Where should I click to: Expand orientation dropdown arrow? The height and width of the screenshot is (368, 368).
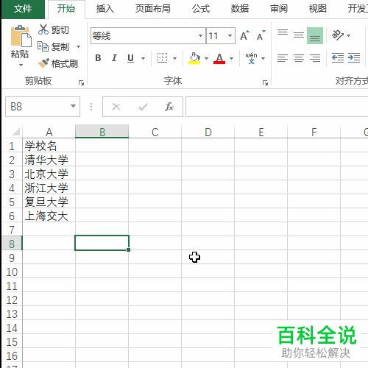pyautogui.click(x=349, y=35)
